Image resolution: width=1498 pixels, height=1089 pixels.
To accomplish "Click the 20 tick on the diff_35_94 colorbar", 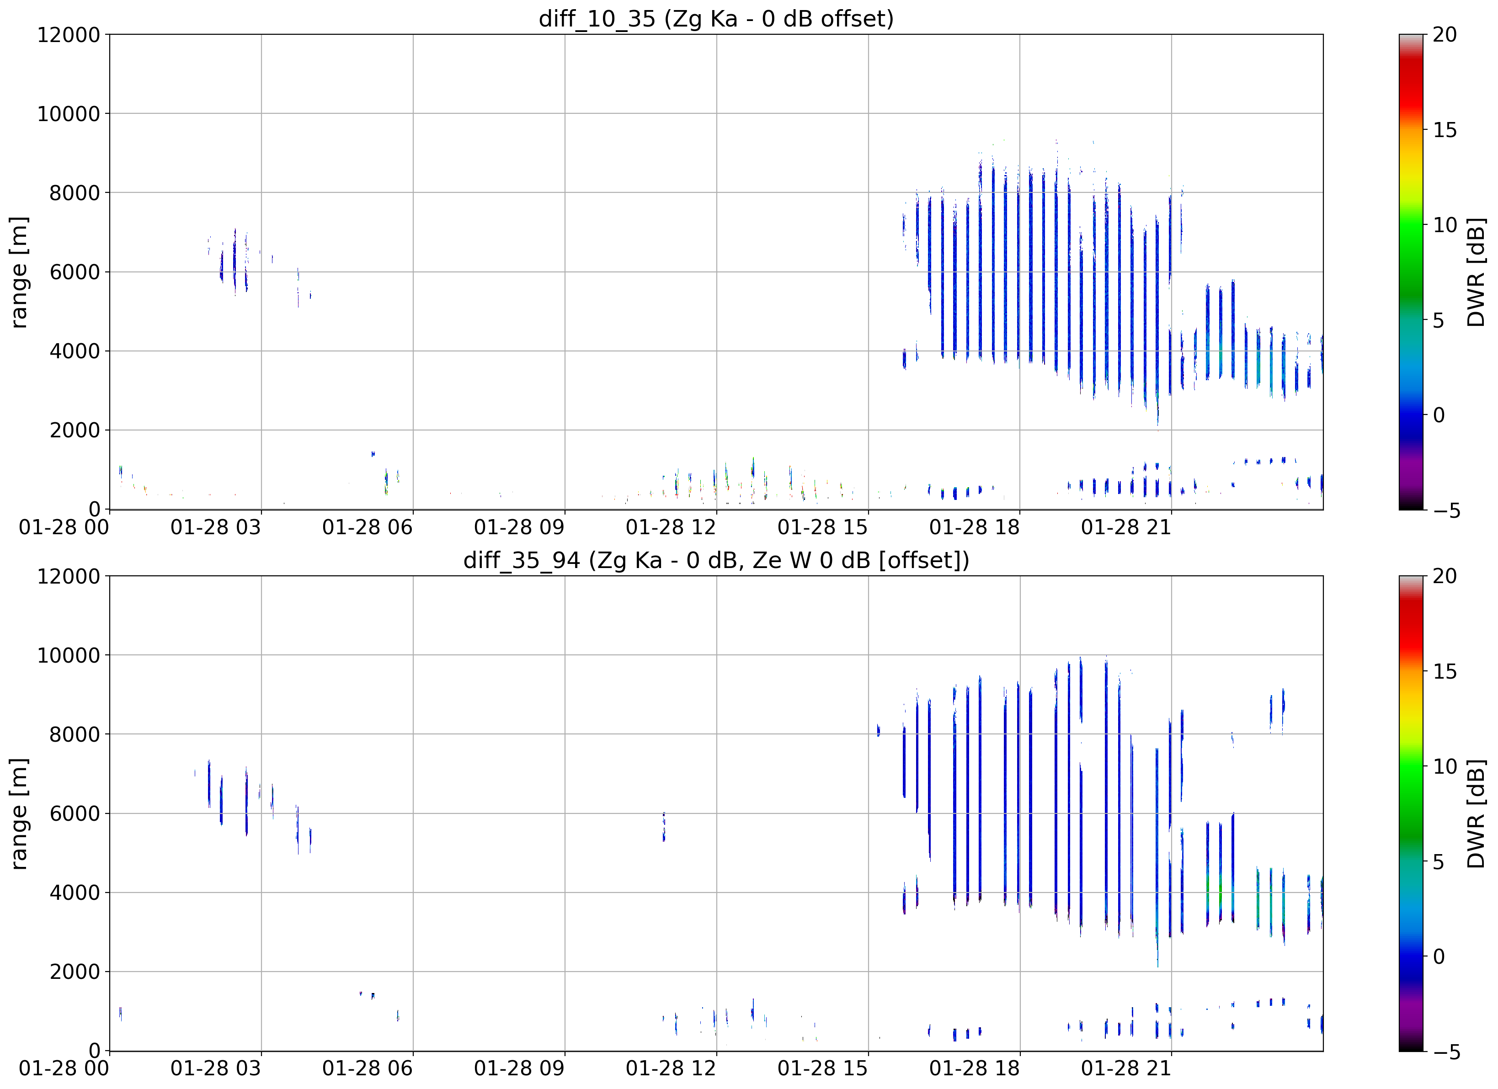I will [1445, 576].
